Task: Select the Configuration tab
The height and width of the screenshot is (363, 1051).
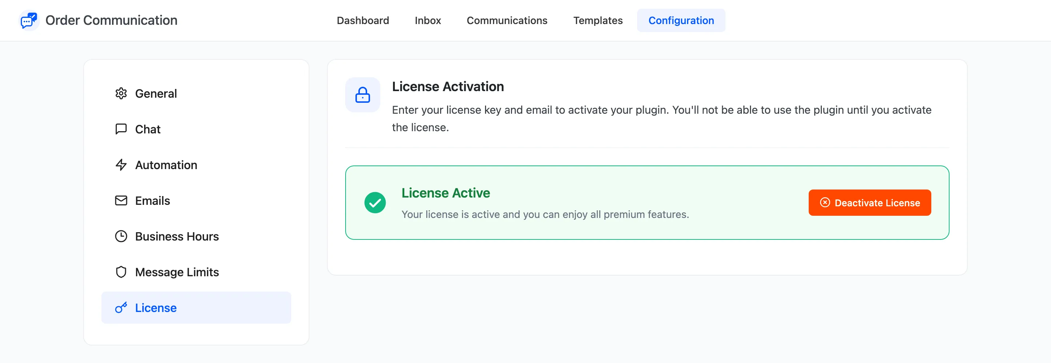Action: click(681, 20)
